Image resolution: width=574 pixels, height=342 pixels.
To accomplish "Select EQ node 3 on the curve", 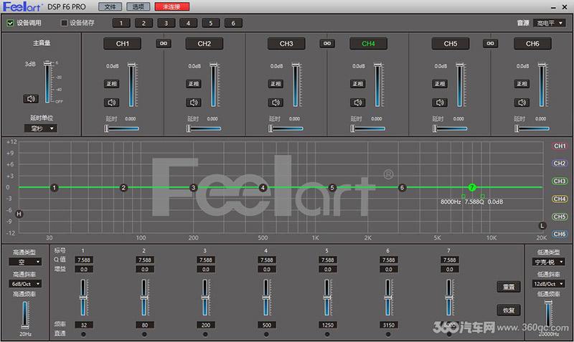I will click(193, 188).
